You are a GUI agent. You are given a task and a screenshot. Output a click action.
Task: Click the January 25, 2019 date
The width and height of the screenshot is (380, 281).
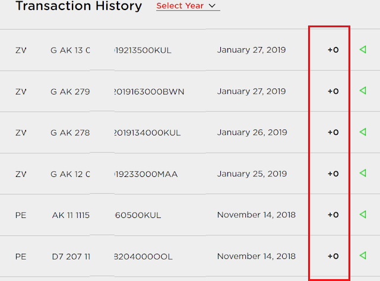(252, 174)
